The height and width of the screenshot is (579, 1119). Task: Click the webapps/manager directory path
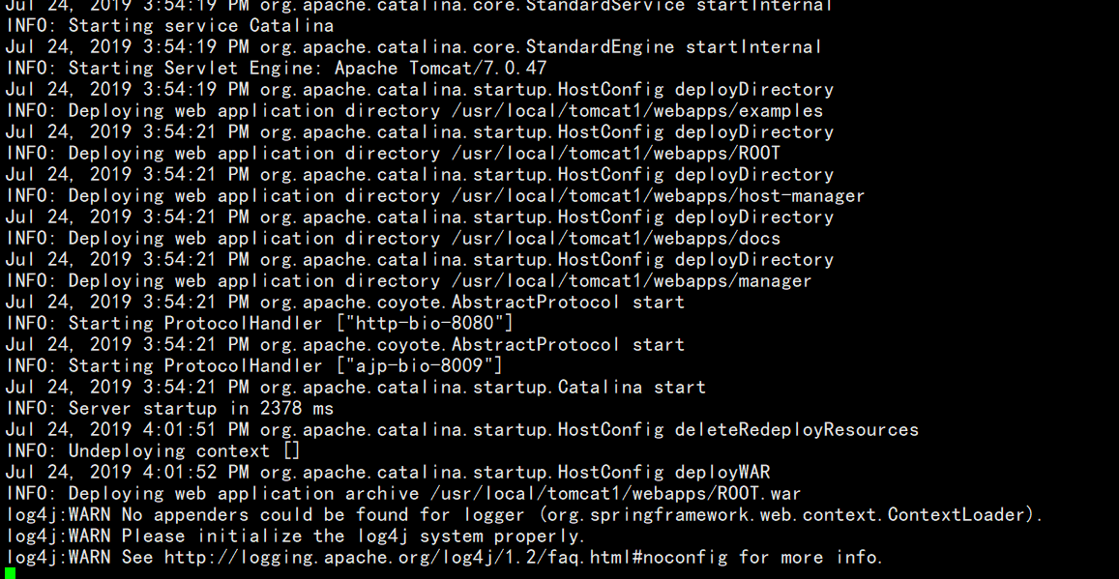tap(632, 281)
